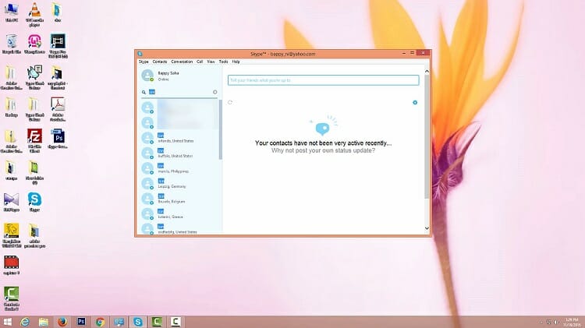Open the Vegas Pro desktop shortcut
This screenshot has height=328, width=585.
pyautogui.click(x=58, y=46)
